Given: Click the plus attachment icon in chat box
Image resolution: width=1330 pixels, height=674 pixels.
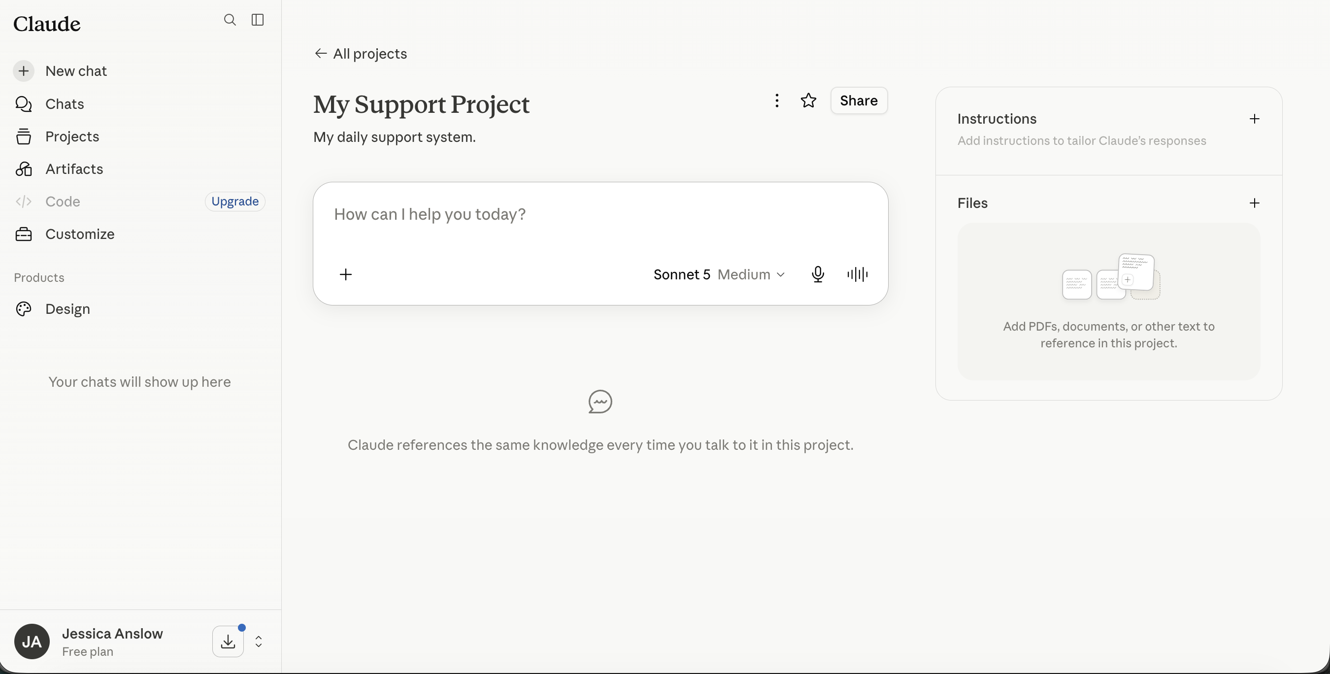Looking at the screenshot, I should (346, 274).
